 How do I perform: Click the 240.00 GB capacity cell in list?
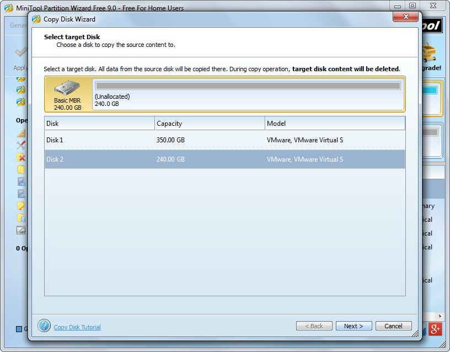[170, 159]
